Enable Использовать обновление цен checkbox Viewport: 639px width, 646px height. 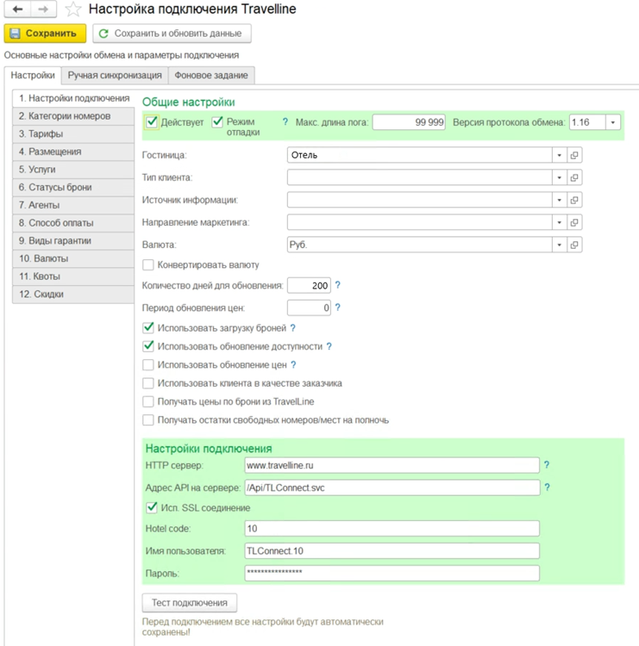coord(148,365)
